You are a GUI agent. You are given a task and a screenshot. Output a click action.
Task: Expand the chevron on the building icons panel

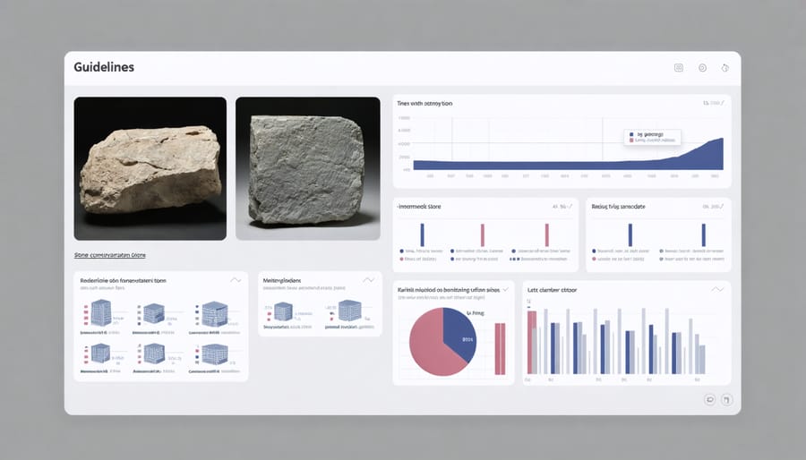pos(236,280)
